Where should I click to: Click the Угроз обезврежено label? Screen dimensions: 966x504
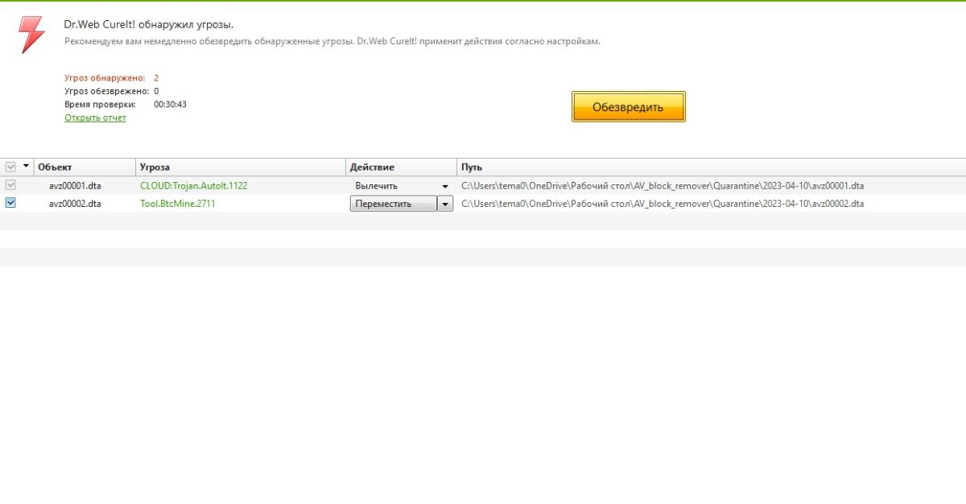point(106,91)
